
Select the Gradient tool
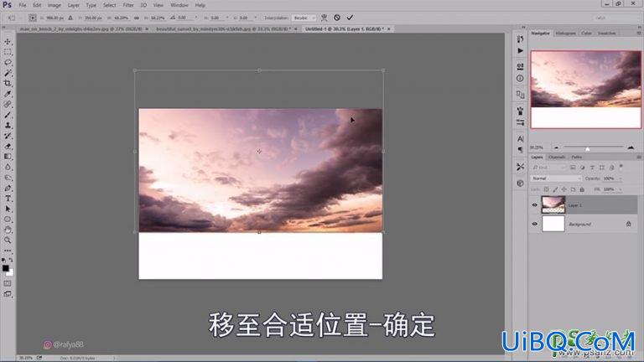(8, 157)
